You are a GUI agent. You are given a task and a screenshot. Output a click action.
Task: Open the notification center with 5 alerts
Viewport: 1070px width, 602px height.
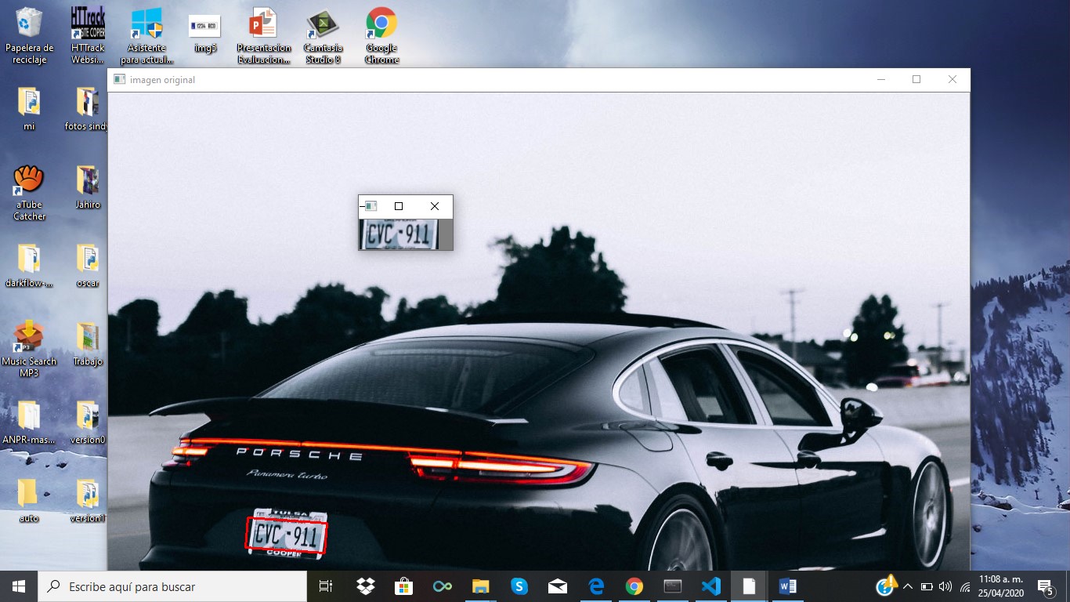pos(1045,586)
